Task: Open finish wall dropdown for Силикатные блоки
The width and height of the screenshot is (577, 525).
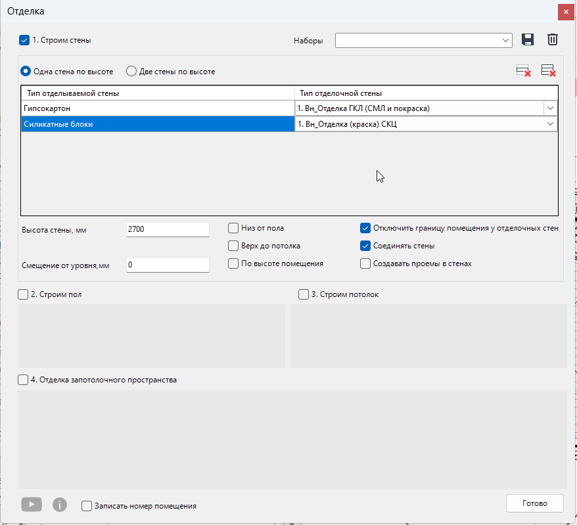Action: coord(549,124)
